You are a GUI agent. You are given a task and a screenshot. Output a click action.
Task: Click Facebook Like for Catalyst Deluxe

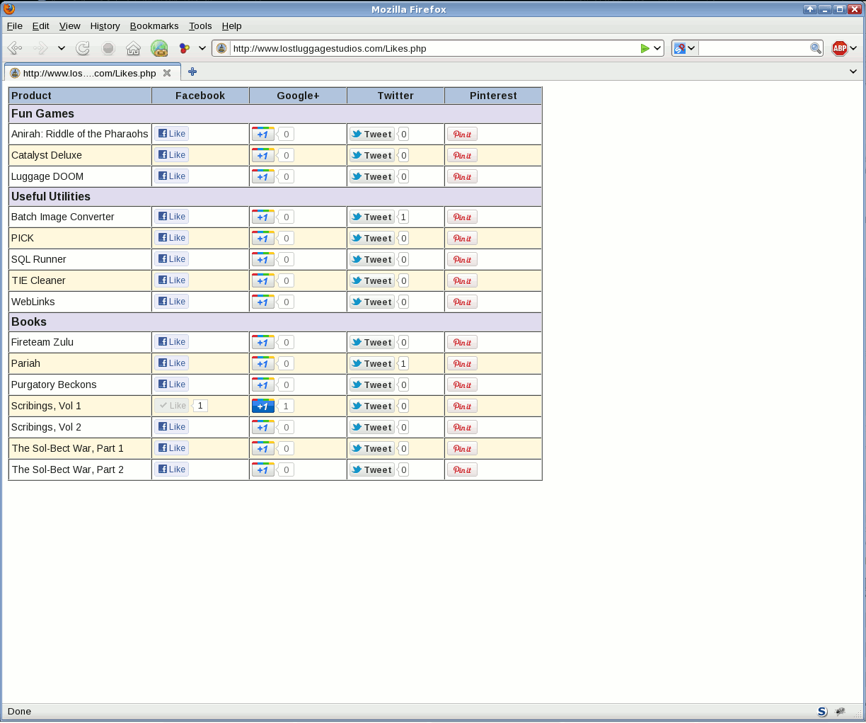[x=172, y=155]
